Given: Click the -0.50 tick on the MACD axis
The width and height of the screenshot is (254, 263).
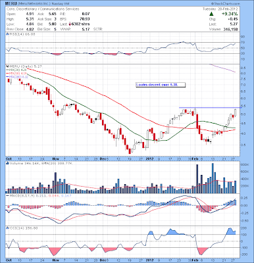Looking at the screenshot, I should 245,220.
